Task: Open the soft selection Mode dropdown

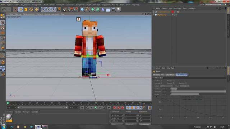Action: coord(184,86)
